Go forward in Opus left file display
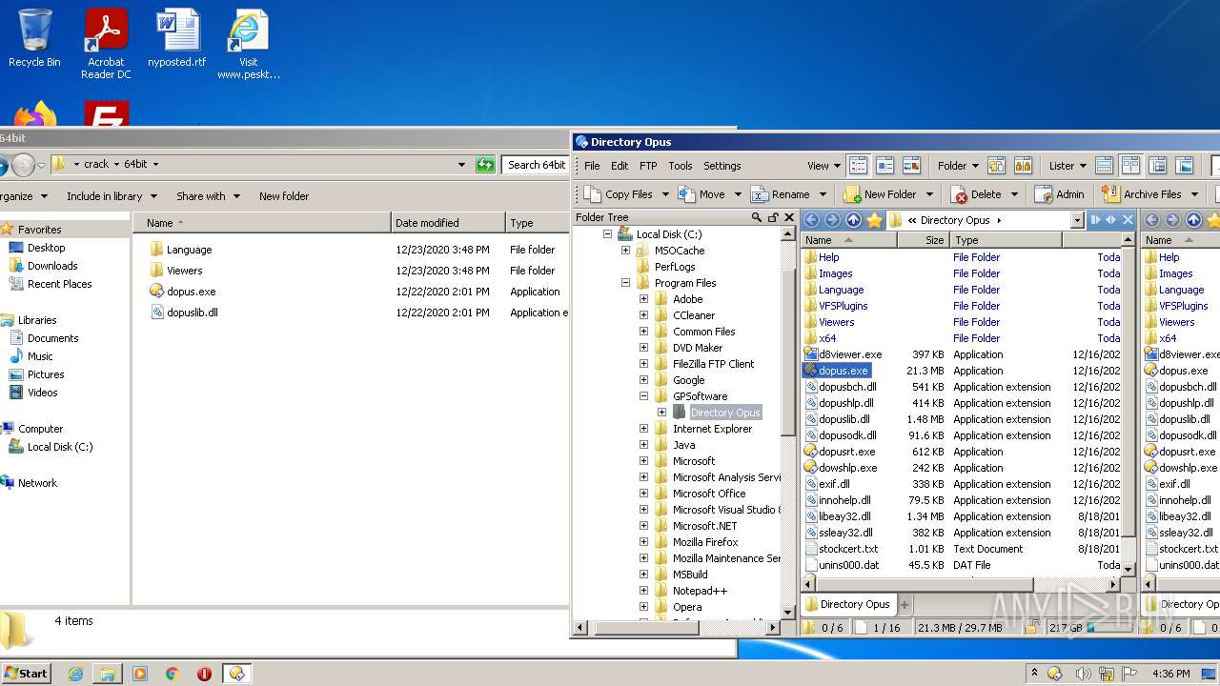The height and width of the screenshot is (686, 1220). [x=832, y=220]
